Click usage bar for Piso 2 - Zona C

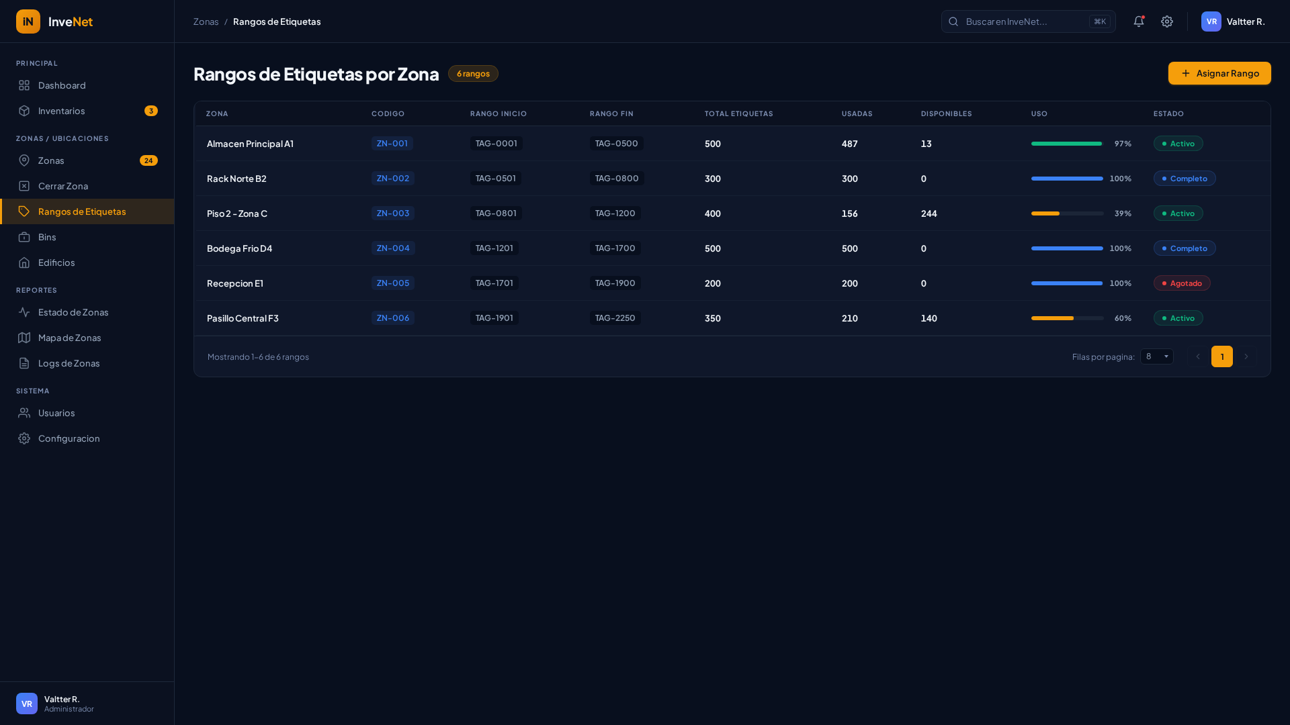1067,213
